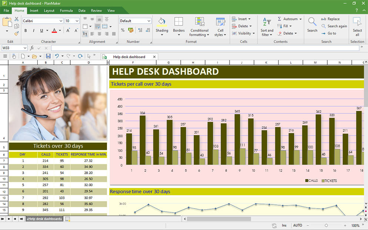
Task: Click the Format painter brush icon
Action: (x=17, y=33)
